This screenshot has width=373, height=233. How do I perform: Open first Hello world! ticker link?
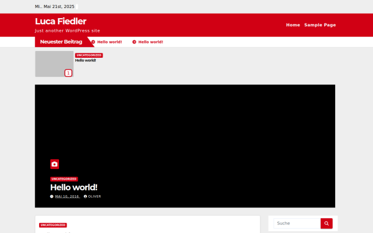coord(109,42)
